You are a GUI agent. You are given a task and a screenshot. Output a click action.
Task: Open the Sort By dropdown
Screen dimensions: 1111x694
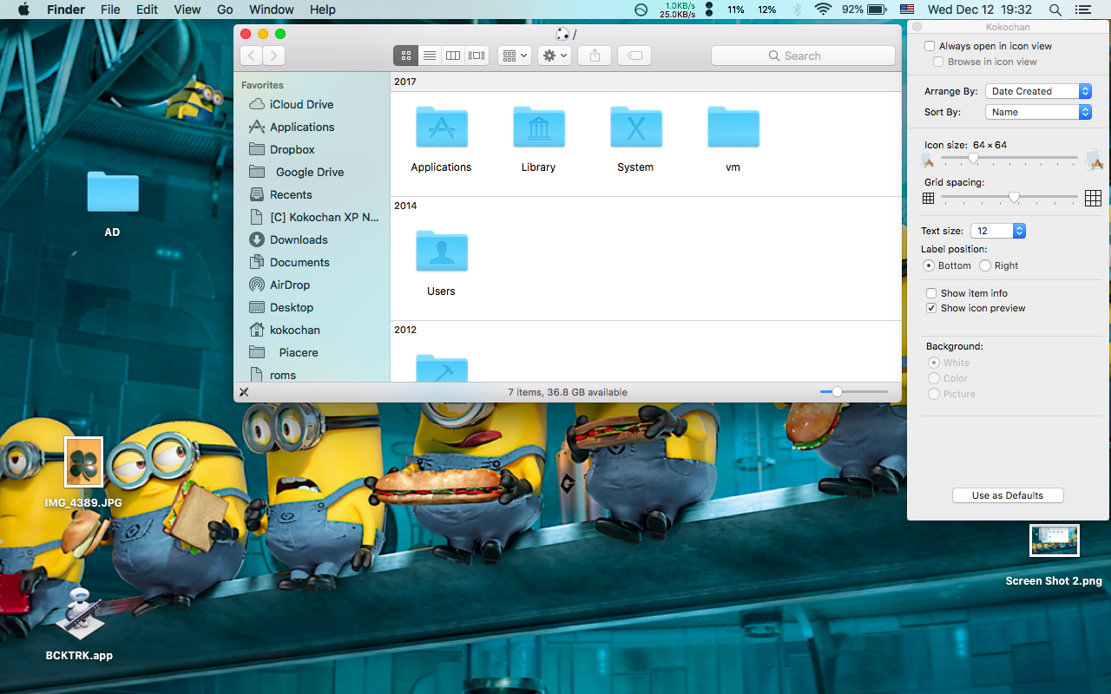[x=1038, y=112]
